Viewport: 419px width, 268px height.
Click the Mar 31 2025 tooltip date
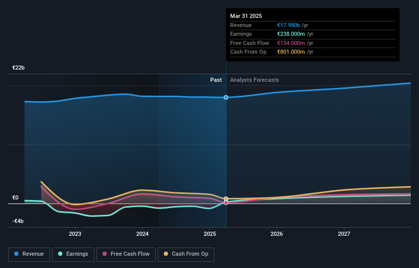tap(246, 16)
